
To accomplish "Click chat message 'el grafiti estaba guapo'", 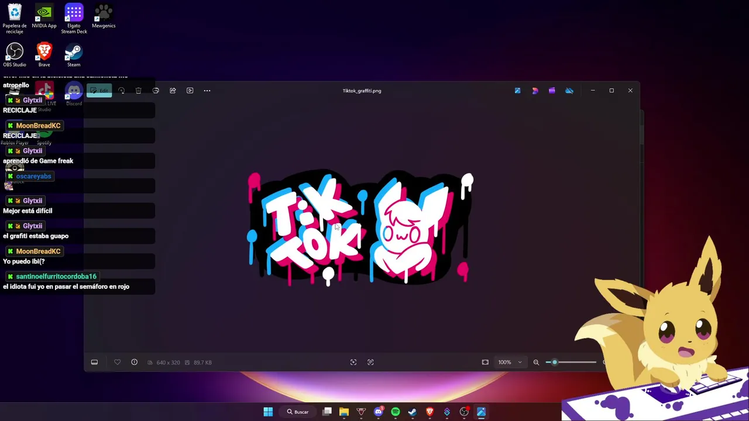I will (36, 236).
